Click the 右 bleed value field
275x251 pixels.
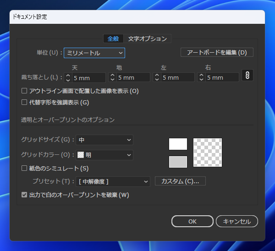pyautogui.click(x=222, y=77)
